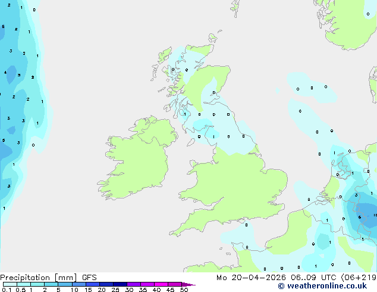Click the '15' legend scale label
This screenshot has height=292, width=377.
(88, 290)
